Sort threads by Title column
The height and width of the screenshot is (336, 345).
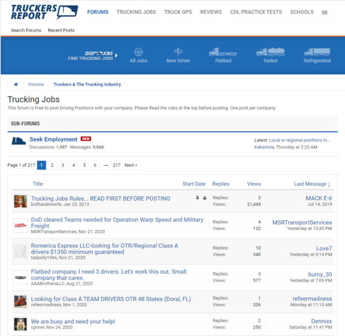pyautogui.click(x=38, y=184)
